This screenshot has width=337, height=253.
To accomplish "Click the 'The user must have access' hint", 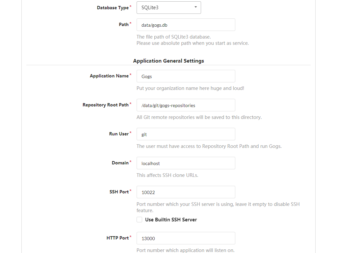I will tap(209, 146).
